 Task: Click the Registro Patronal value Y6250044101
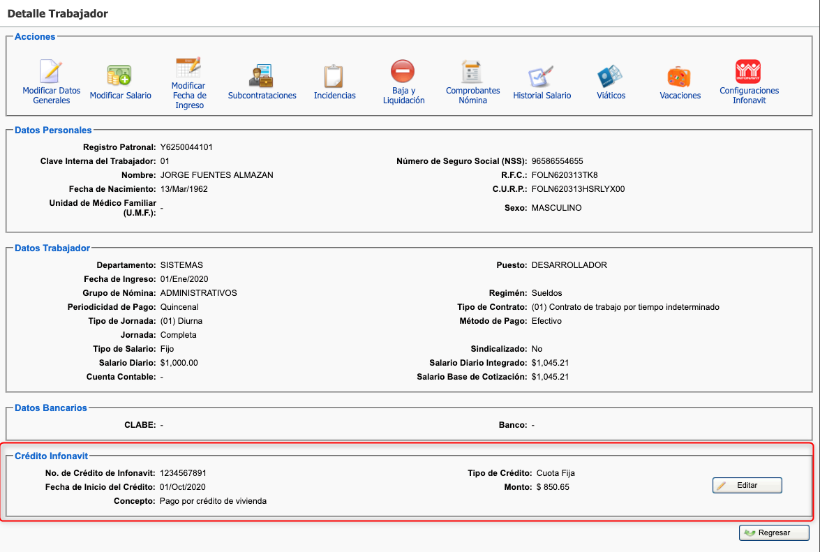click(186, 147)
